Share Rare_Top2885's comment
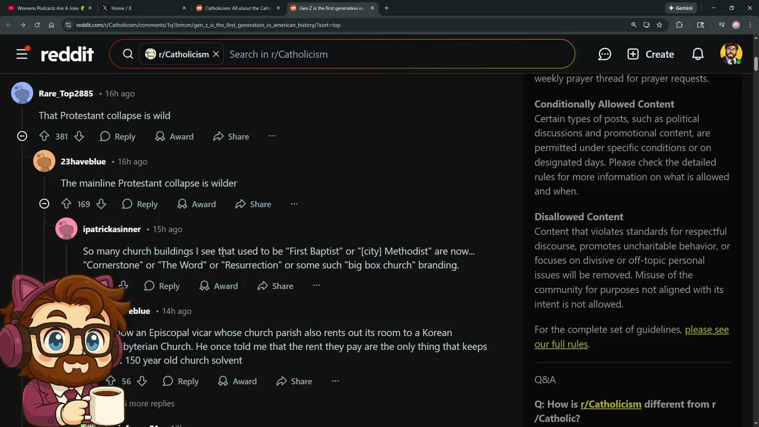Viewport: 759px width, 427px height. pyautogui.click(x=231, y=136)
